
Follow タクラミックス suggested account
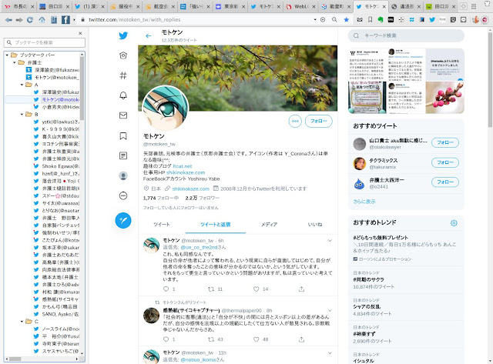[445, 162]
